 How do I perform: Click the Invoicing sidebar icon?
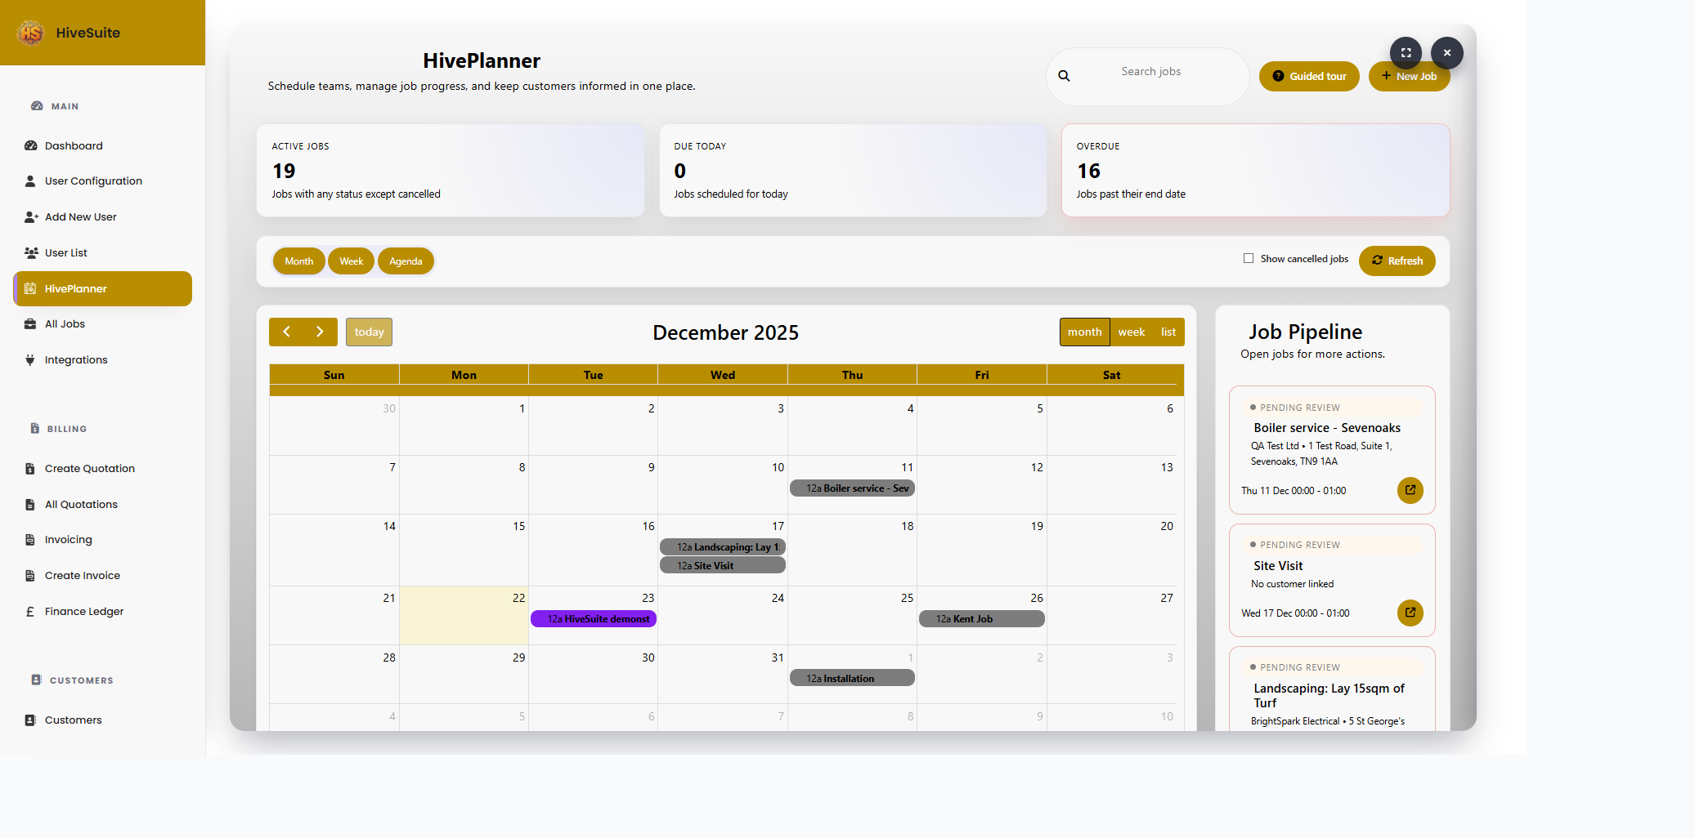(30, 540)
